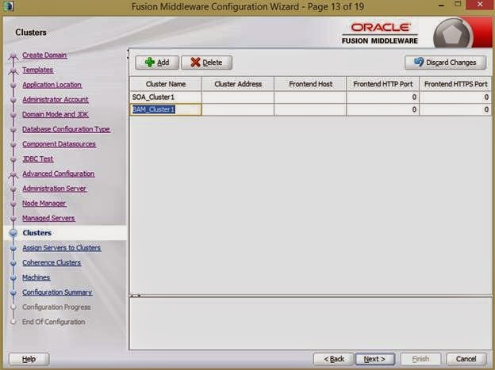Select the SOA_Cluster1 name cell
495x370 pixels.
click(166, 97)
